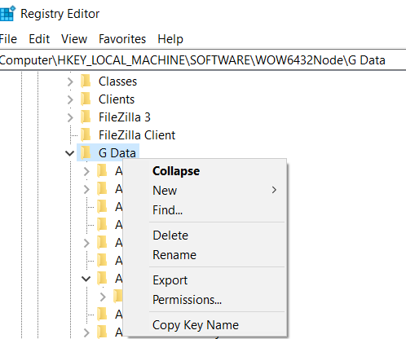The height and width of the screenshot is (339, 406).
Task: Select the Classes folder icon
Action: pyautogui.click(x=86, y=81)
